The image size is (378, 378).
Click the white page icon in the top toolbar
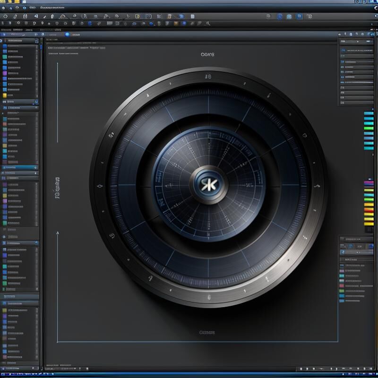pyautogui.click(x=192, y=16)
